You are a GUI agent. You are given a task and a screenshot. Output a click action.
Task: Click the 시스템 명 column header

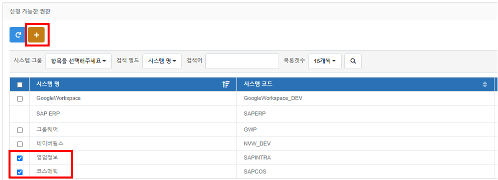(133, 84)
